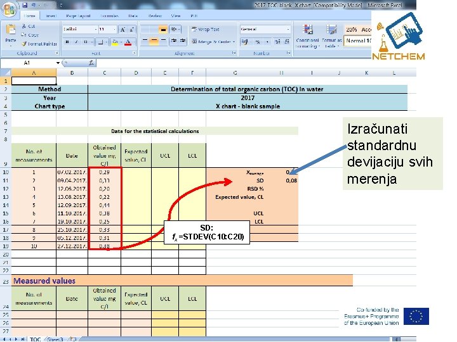Image resolution: width=457 pixels, height=342 pixels.
Task: Open Font group dialog launcher
Action: [135, 53]
